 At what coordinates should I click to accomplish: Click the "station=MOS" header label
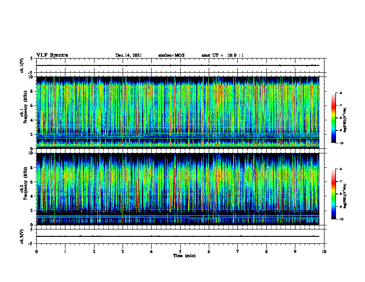tap(171, 55)
